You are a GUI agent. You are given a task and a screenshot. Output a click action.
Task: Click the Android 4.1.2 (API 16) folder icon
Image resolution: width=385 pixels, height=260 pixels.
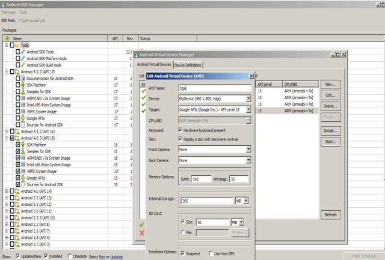17,132
